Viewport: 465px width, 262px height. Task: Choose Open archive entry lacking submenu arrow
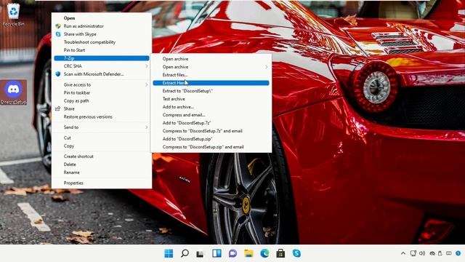pos(211,59)
